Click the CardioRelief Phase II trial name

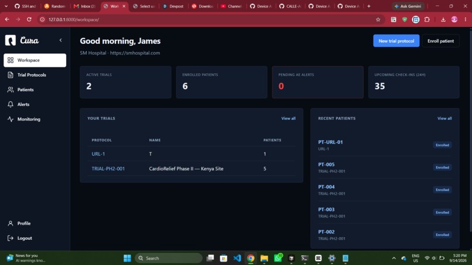coord(186,168)
